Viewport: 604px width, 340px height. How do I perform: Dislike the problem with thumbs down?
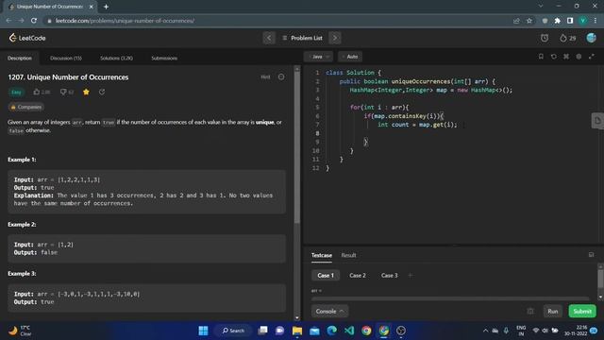click(x=67, y=92)
